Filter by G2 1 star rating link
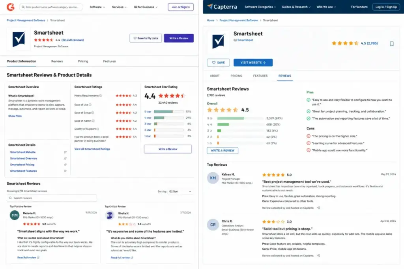 point(148,136)
